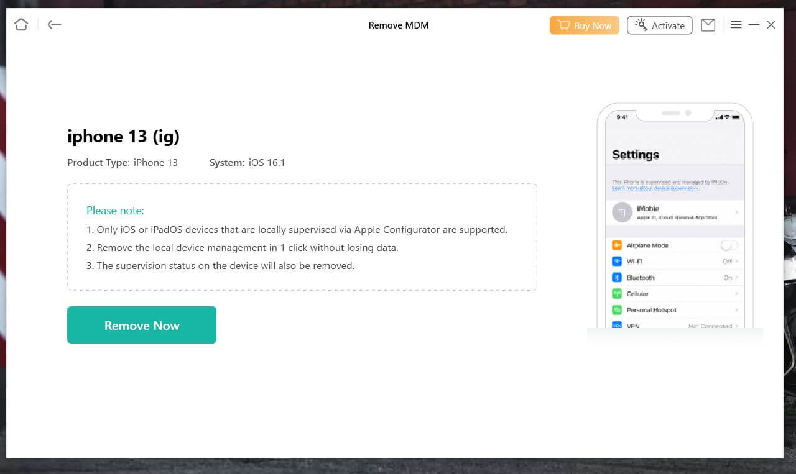The image size is (796, 474).
Task: Click the 'System: iOS 16.1' text
Action: [247, 163]
